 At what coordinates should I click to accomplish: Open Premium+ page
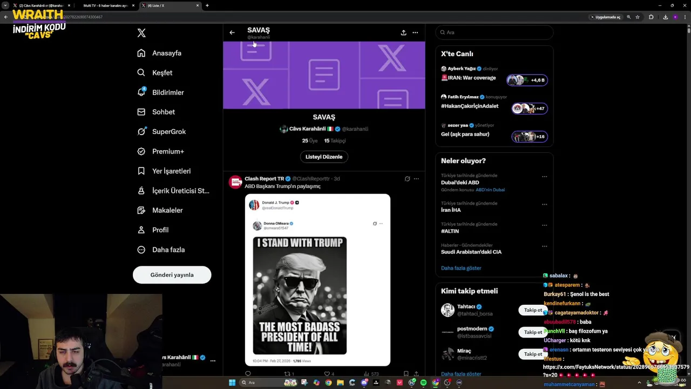[x=161, y=151]
